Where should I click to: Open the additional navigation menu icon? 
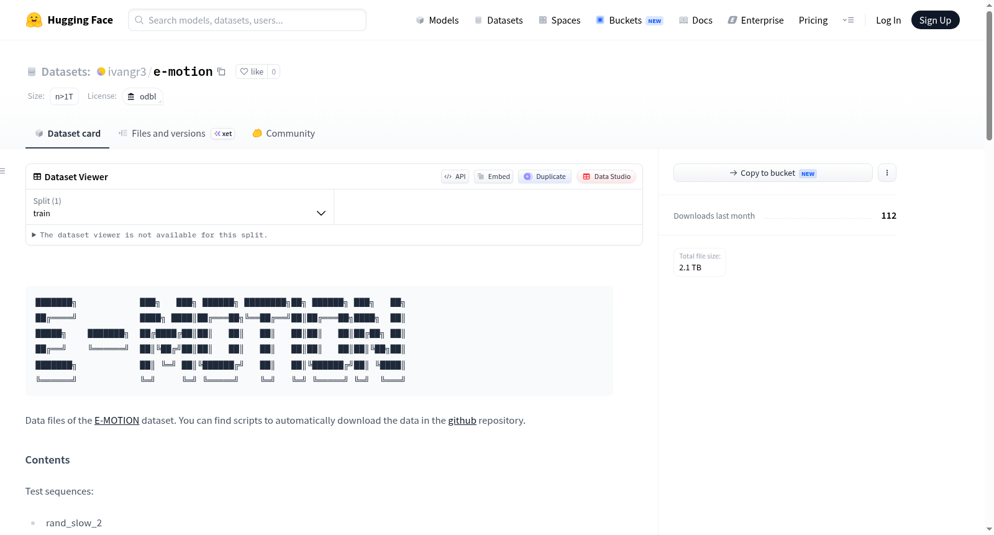848,20
